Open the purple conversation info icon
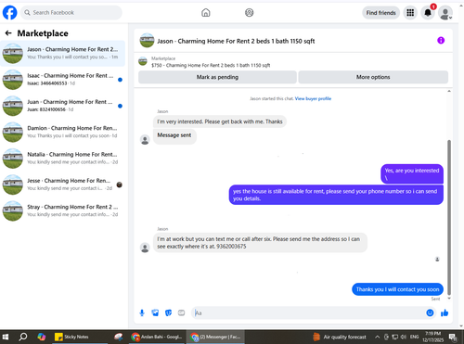 coord(441,41)
